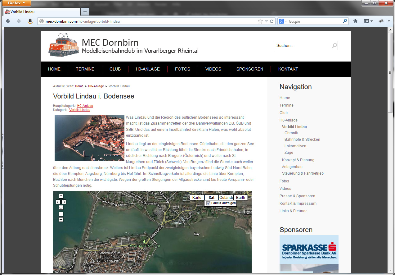Open the bookmarks menu dropdown
The height and width of the screenshot is (275, 395).
368,21
